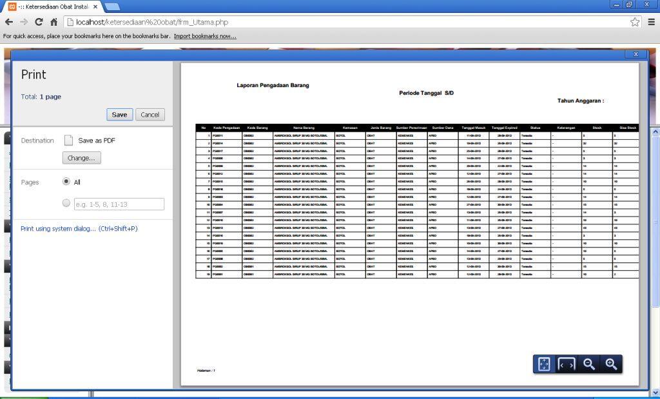This screenshot has width=660, height=399.
Task: Click the preview vertical scrollbar track
Action: tap(655, 261)
